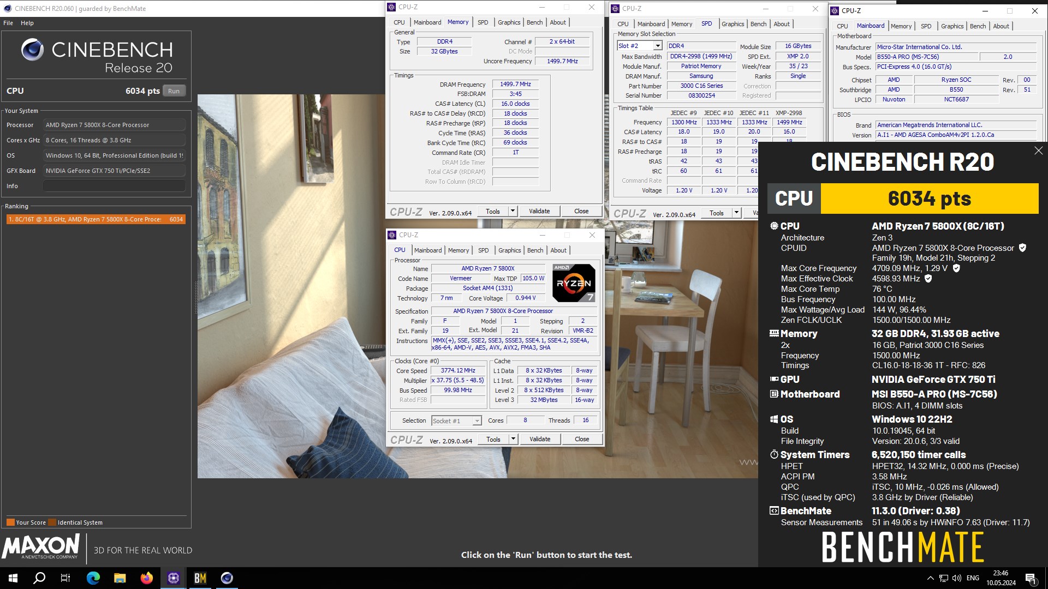Open Windows Search from taskbar

click(39, 578)
